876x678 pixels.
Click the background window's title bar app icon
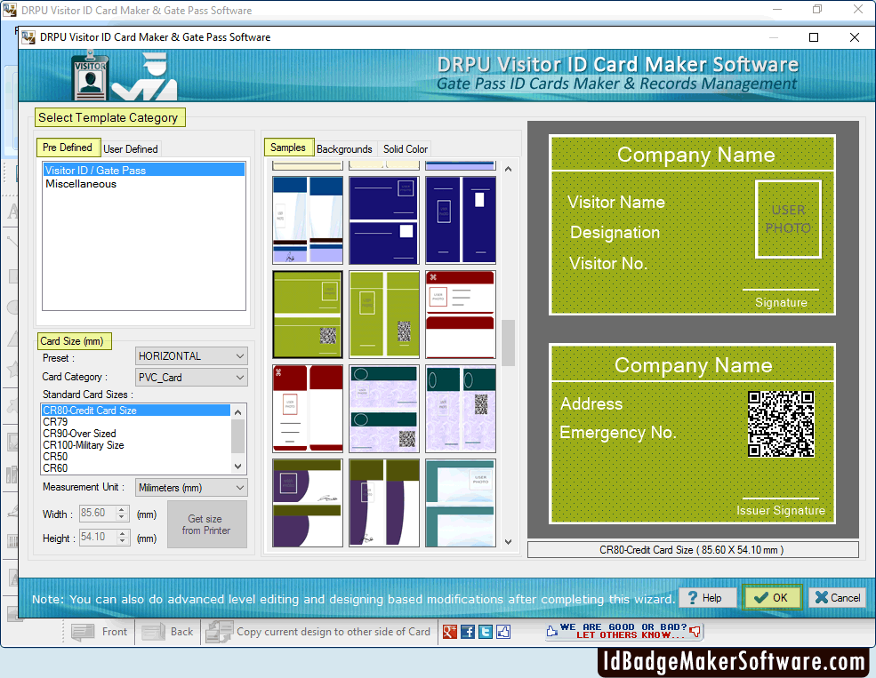[10, 10]
